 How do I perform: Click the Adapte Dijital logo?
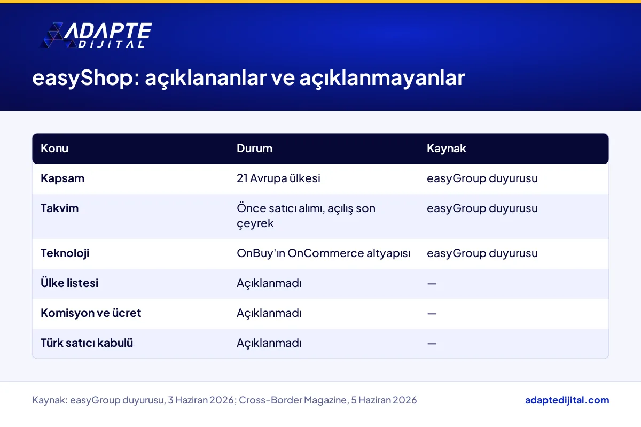pos(96,36)
